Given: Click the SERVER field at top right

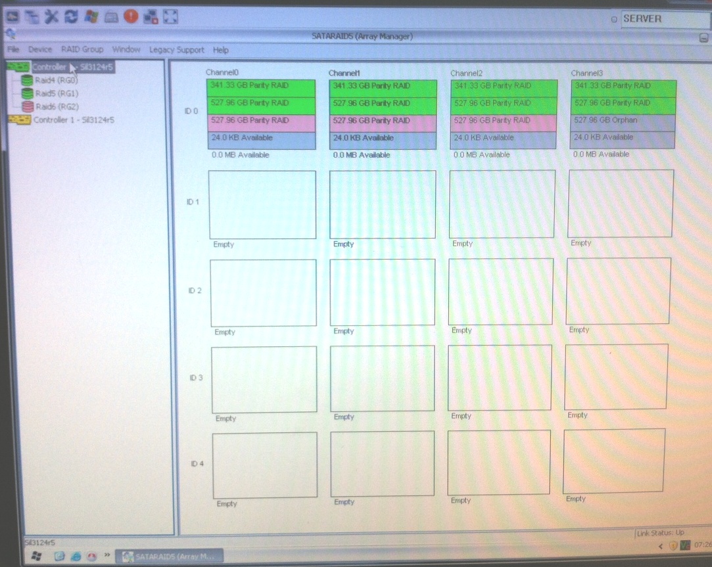Looking at the screenshot, I should pos(666,19).
